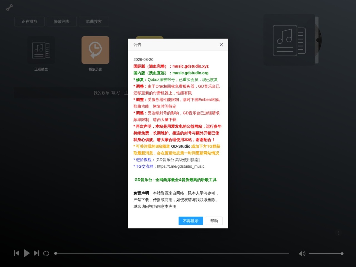Screen dimensions: 356x267
Task: Open the three-dot more options menu
Action: pos(338,233)
